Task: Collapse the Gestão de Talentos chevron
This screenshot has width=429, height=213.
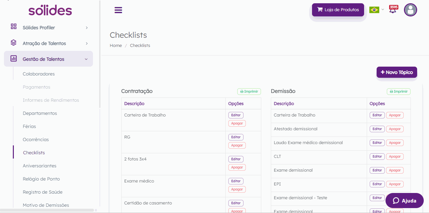Action: coord(86,59)
